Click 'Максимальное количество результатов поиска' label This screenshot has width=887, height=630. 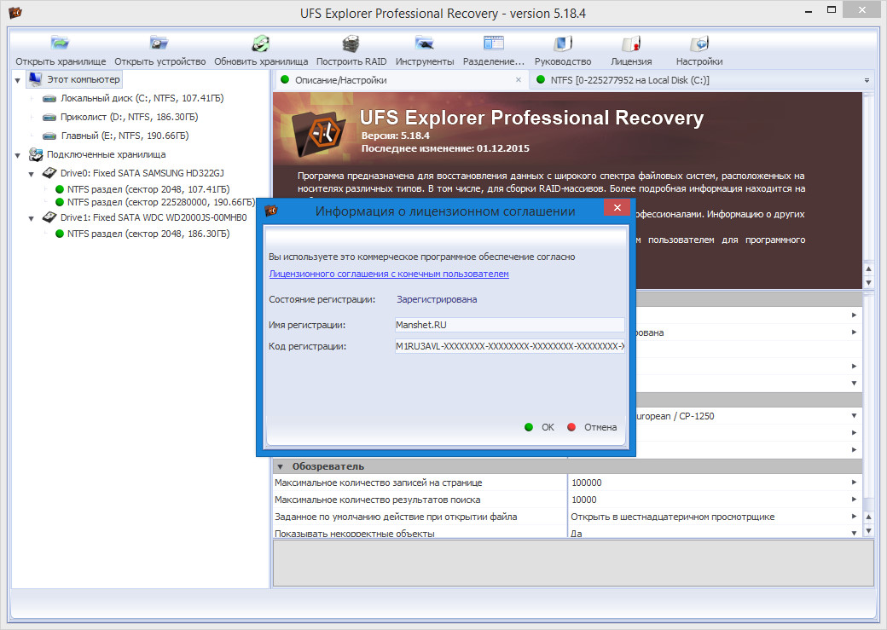pos(377,500)
